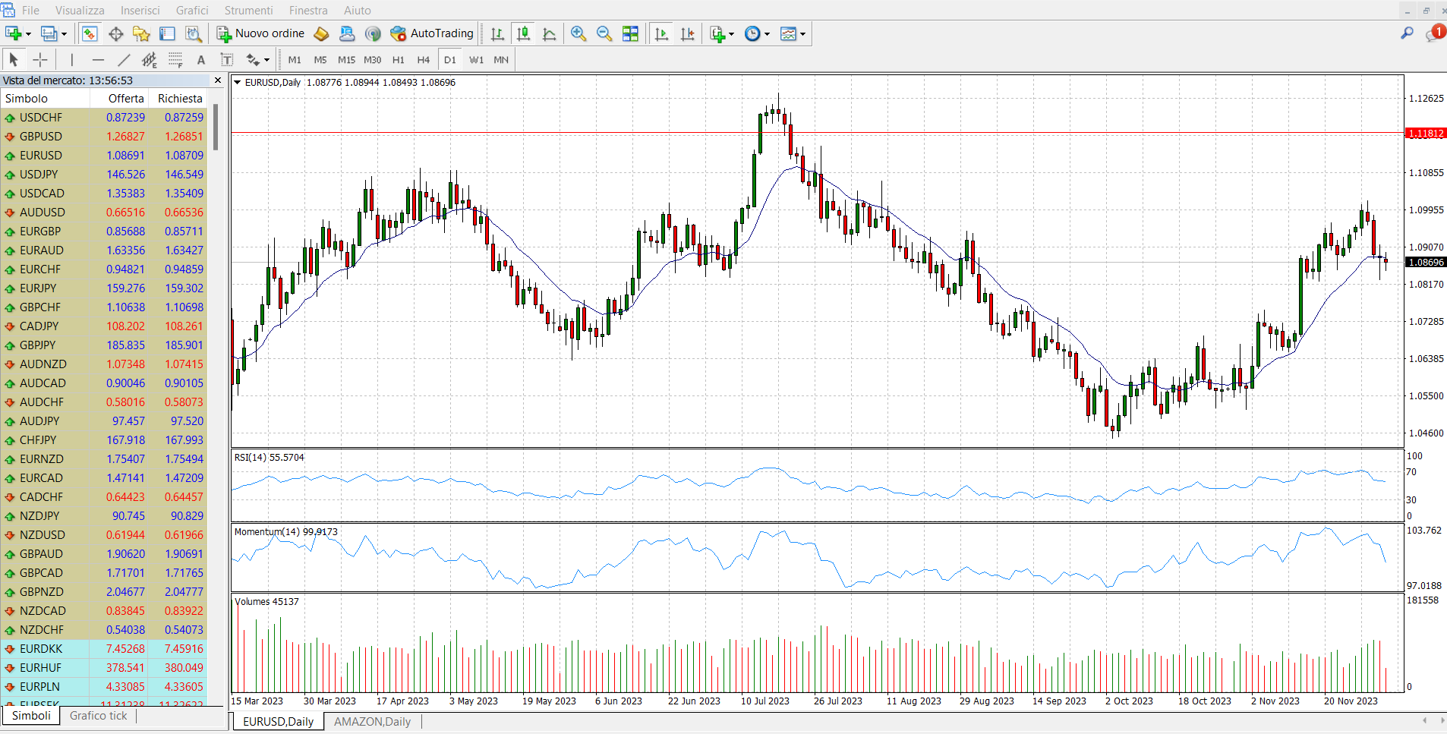Screen dimensions: 1447x734
Task: Open the Strumenti menu
Action: (x=248, y=11)
